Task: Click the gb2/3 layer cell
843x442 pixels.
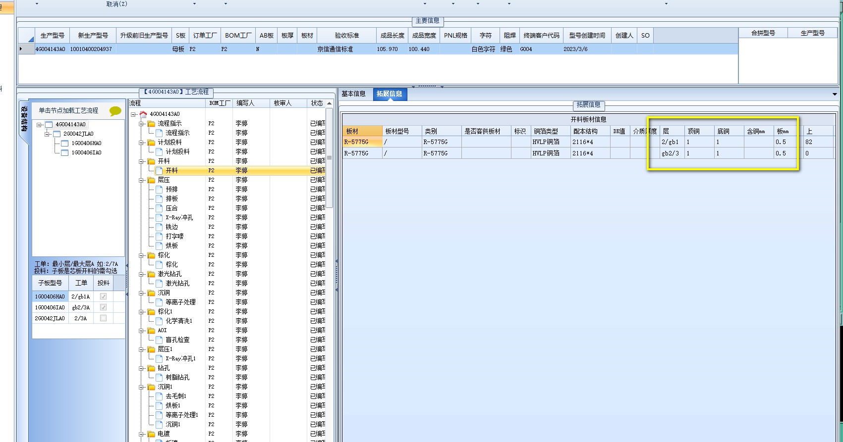Action: [x=672, y=153]
